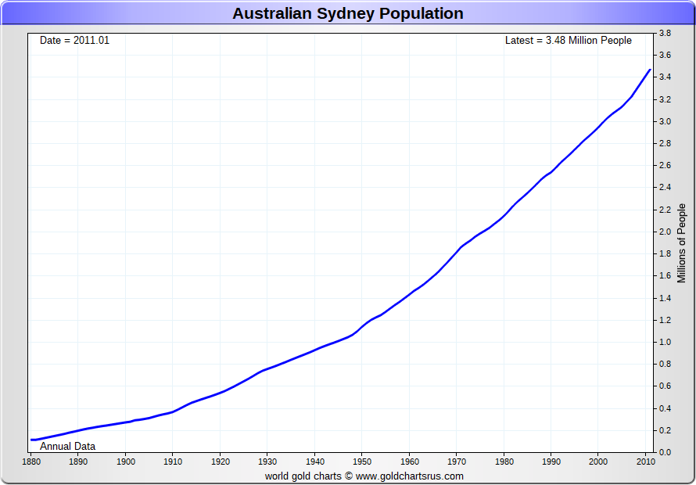Select the 'Date = 2011.01' label
The height and width of the screenshot is (485, 696).
(x=74, y=41)
